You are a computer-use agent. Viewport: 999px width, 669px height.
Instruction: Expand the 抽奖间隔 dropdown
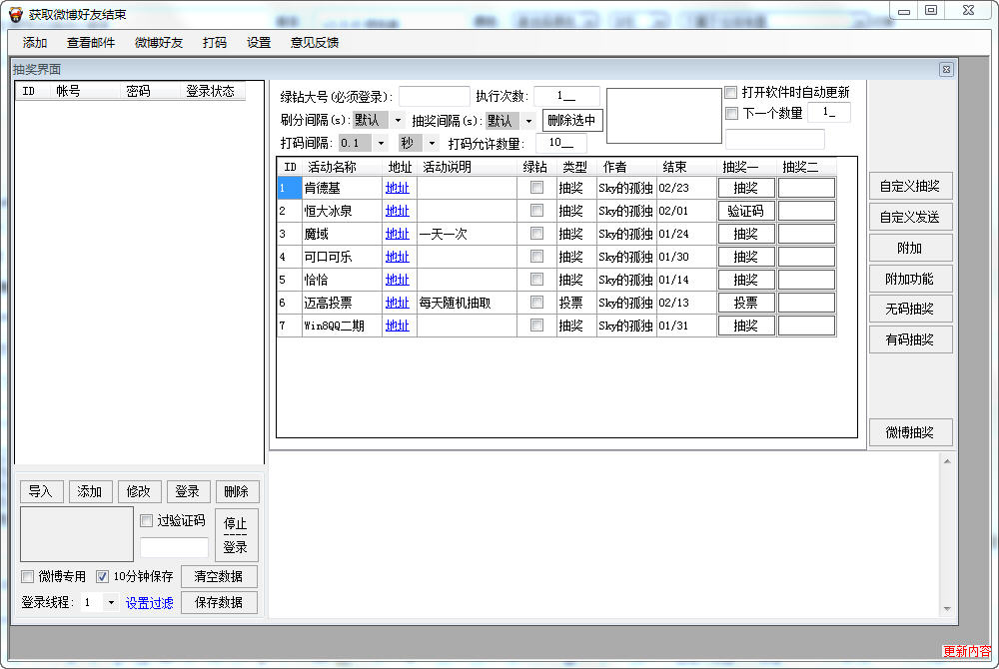coord(528,120)
